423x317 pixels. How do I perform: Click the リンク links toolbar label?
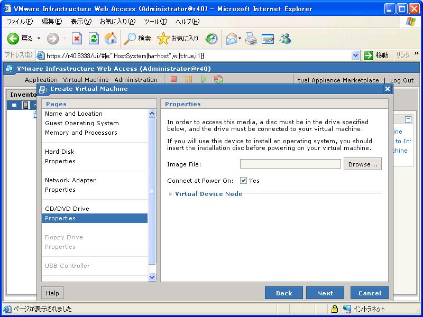403,55
